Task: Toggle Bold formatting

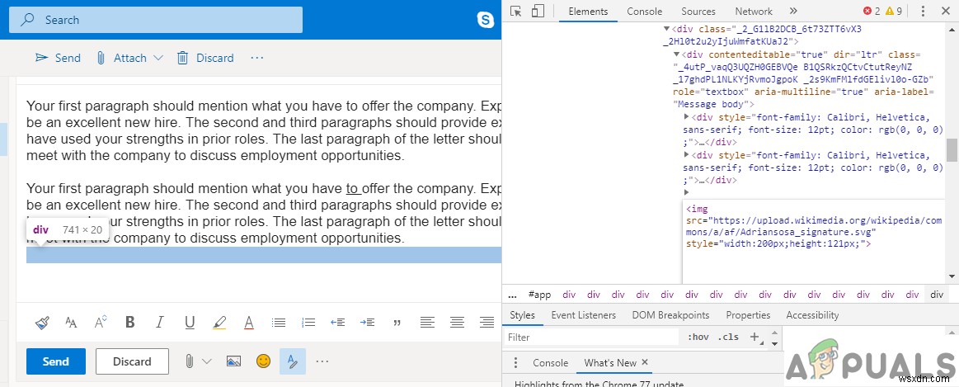Action: [129, 322]
